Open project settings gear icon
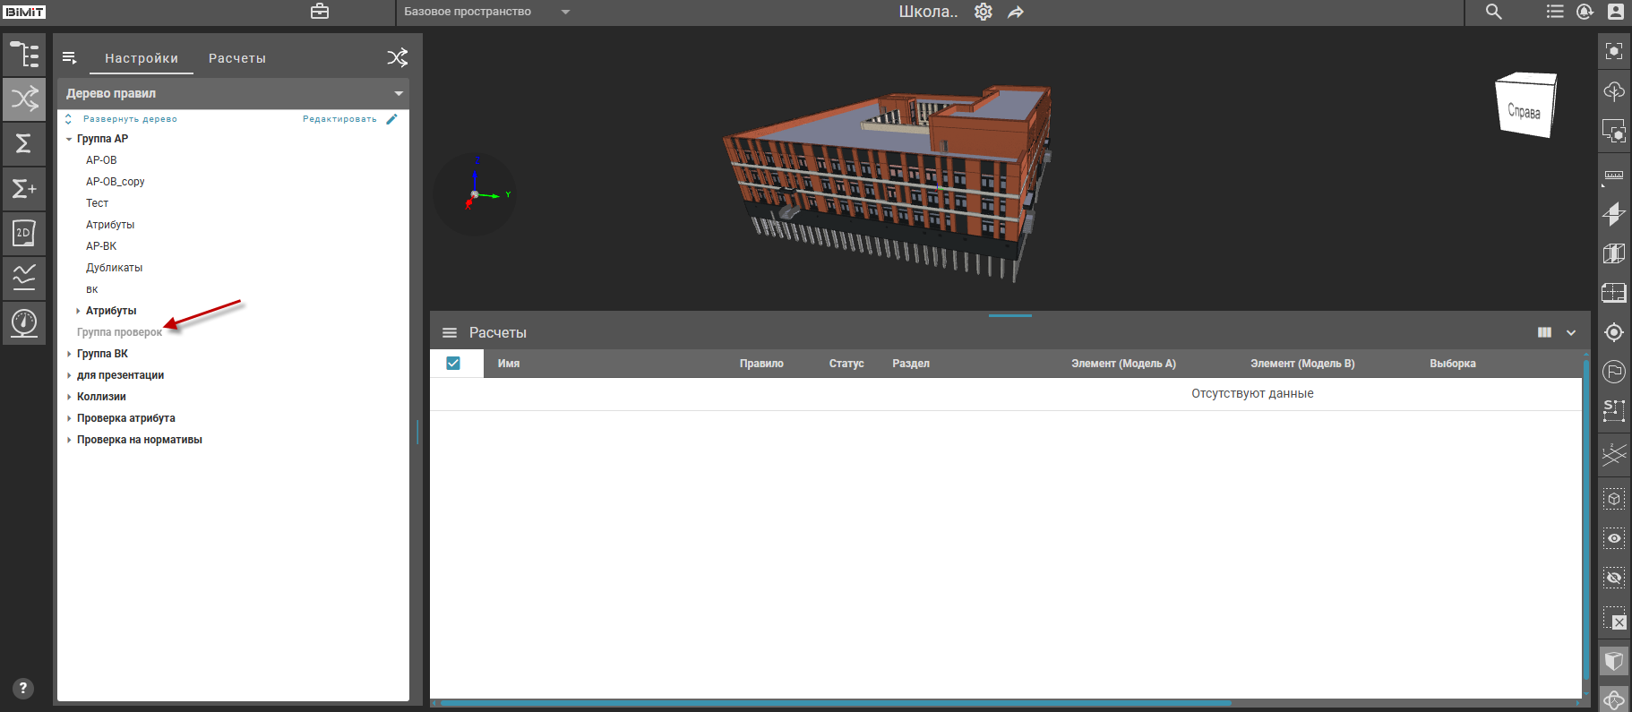 [983, 13]
